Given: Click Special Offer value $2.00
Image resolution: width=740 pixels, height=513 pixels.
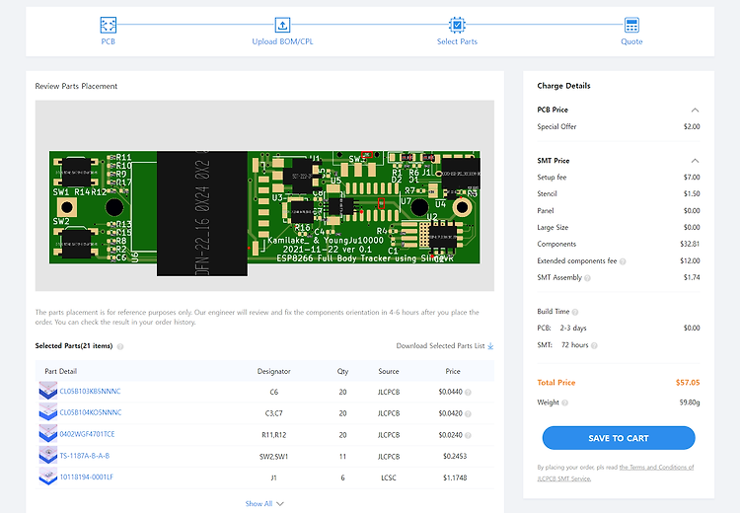Looking at the screenshot, I should 692,126.
